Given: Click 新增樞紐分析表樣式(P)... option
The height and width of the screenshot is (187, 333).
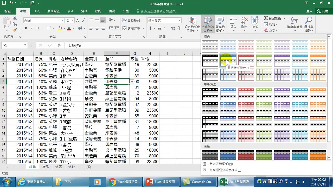Looking at the screenshot, I should coord(227,170).
